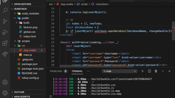The height and width of the screenshot is (98, 175).
Task: Click 'console.log(userObject);' on line 15
Action: coord(88,12)
